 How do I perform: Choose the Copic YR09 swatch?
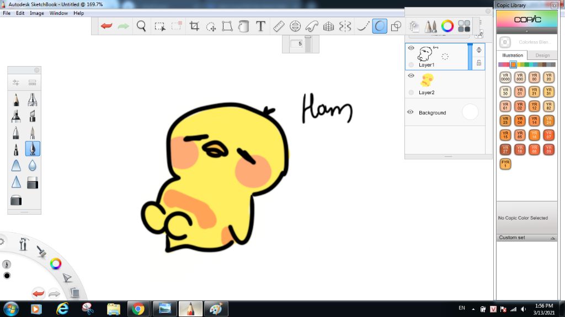pos(548,149)
